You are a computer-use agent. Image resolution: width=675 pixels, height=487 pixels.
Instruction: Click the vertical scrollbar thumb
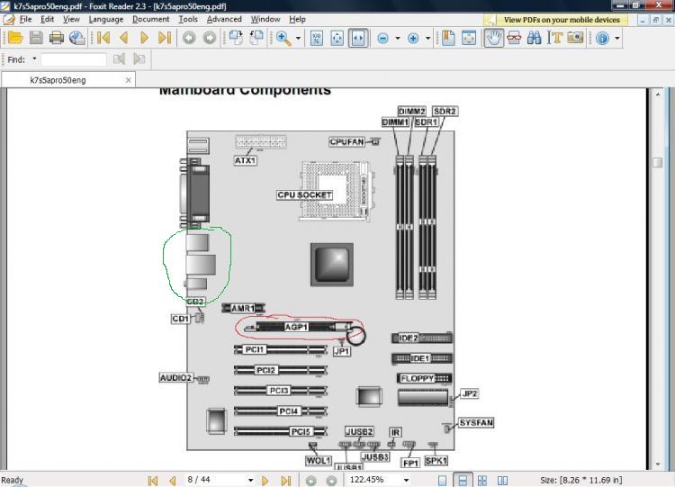(657, 163)
